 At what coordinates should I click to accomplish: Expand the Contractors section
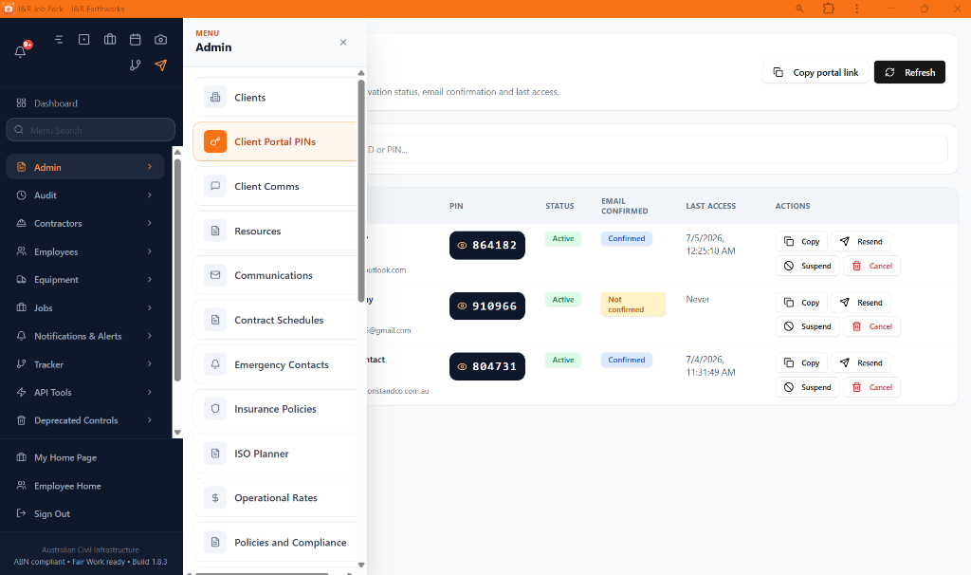pyautogui.click(x=85, y=224)
